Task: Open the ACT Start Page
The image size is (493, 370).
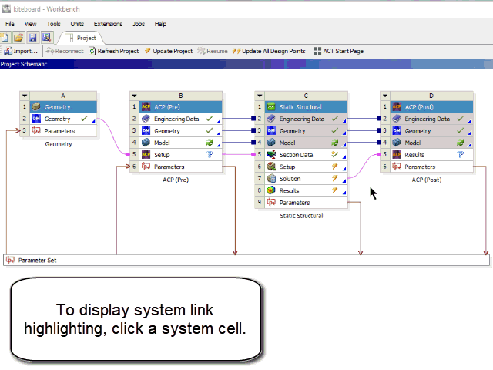Action: [338, 51]
